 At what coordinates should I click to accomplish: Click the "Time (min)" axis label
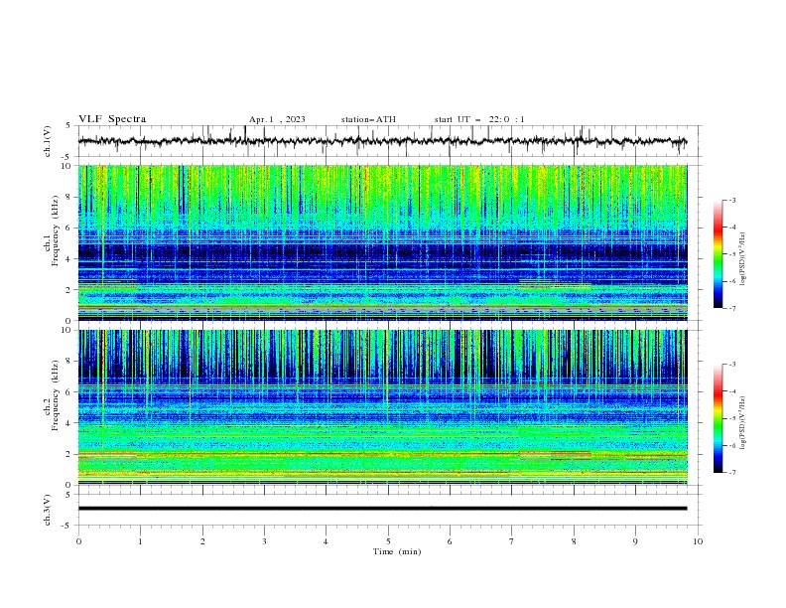397,551
